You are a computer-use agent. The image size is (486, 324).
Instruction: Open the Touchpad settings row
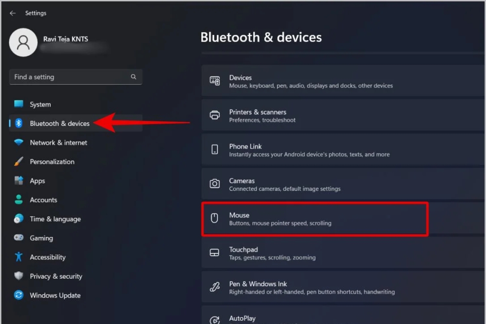coord(343,253)
